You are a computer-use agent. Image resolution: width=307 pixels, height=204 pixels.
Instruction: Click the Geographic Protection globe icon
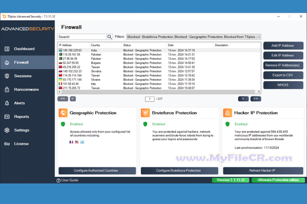63,113
